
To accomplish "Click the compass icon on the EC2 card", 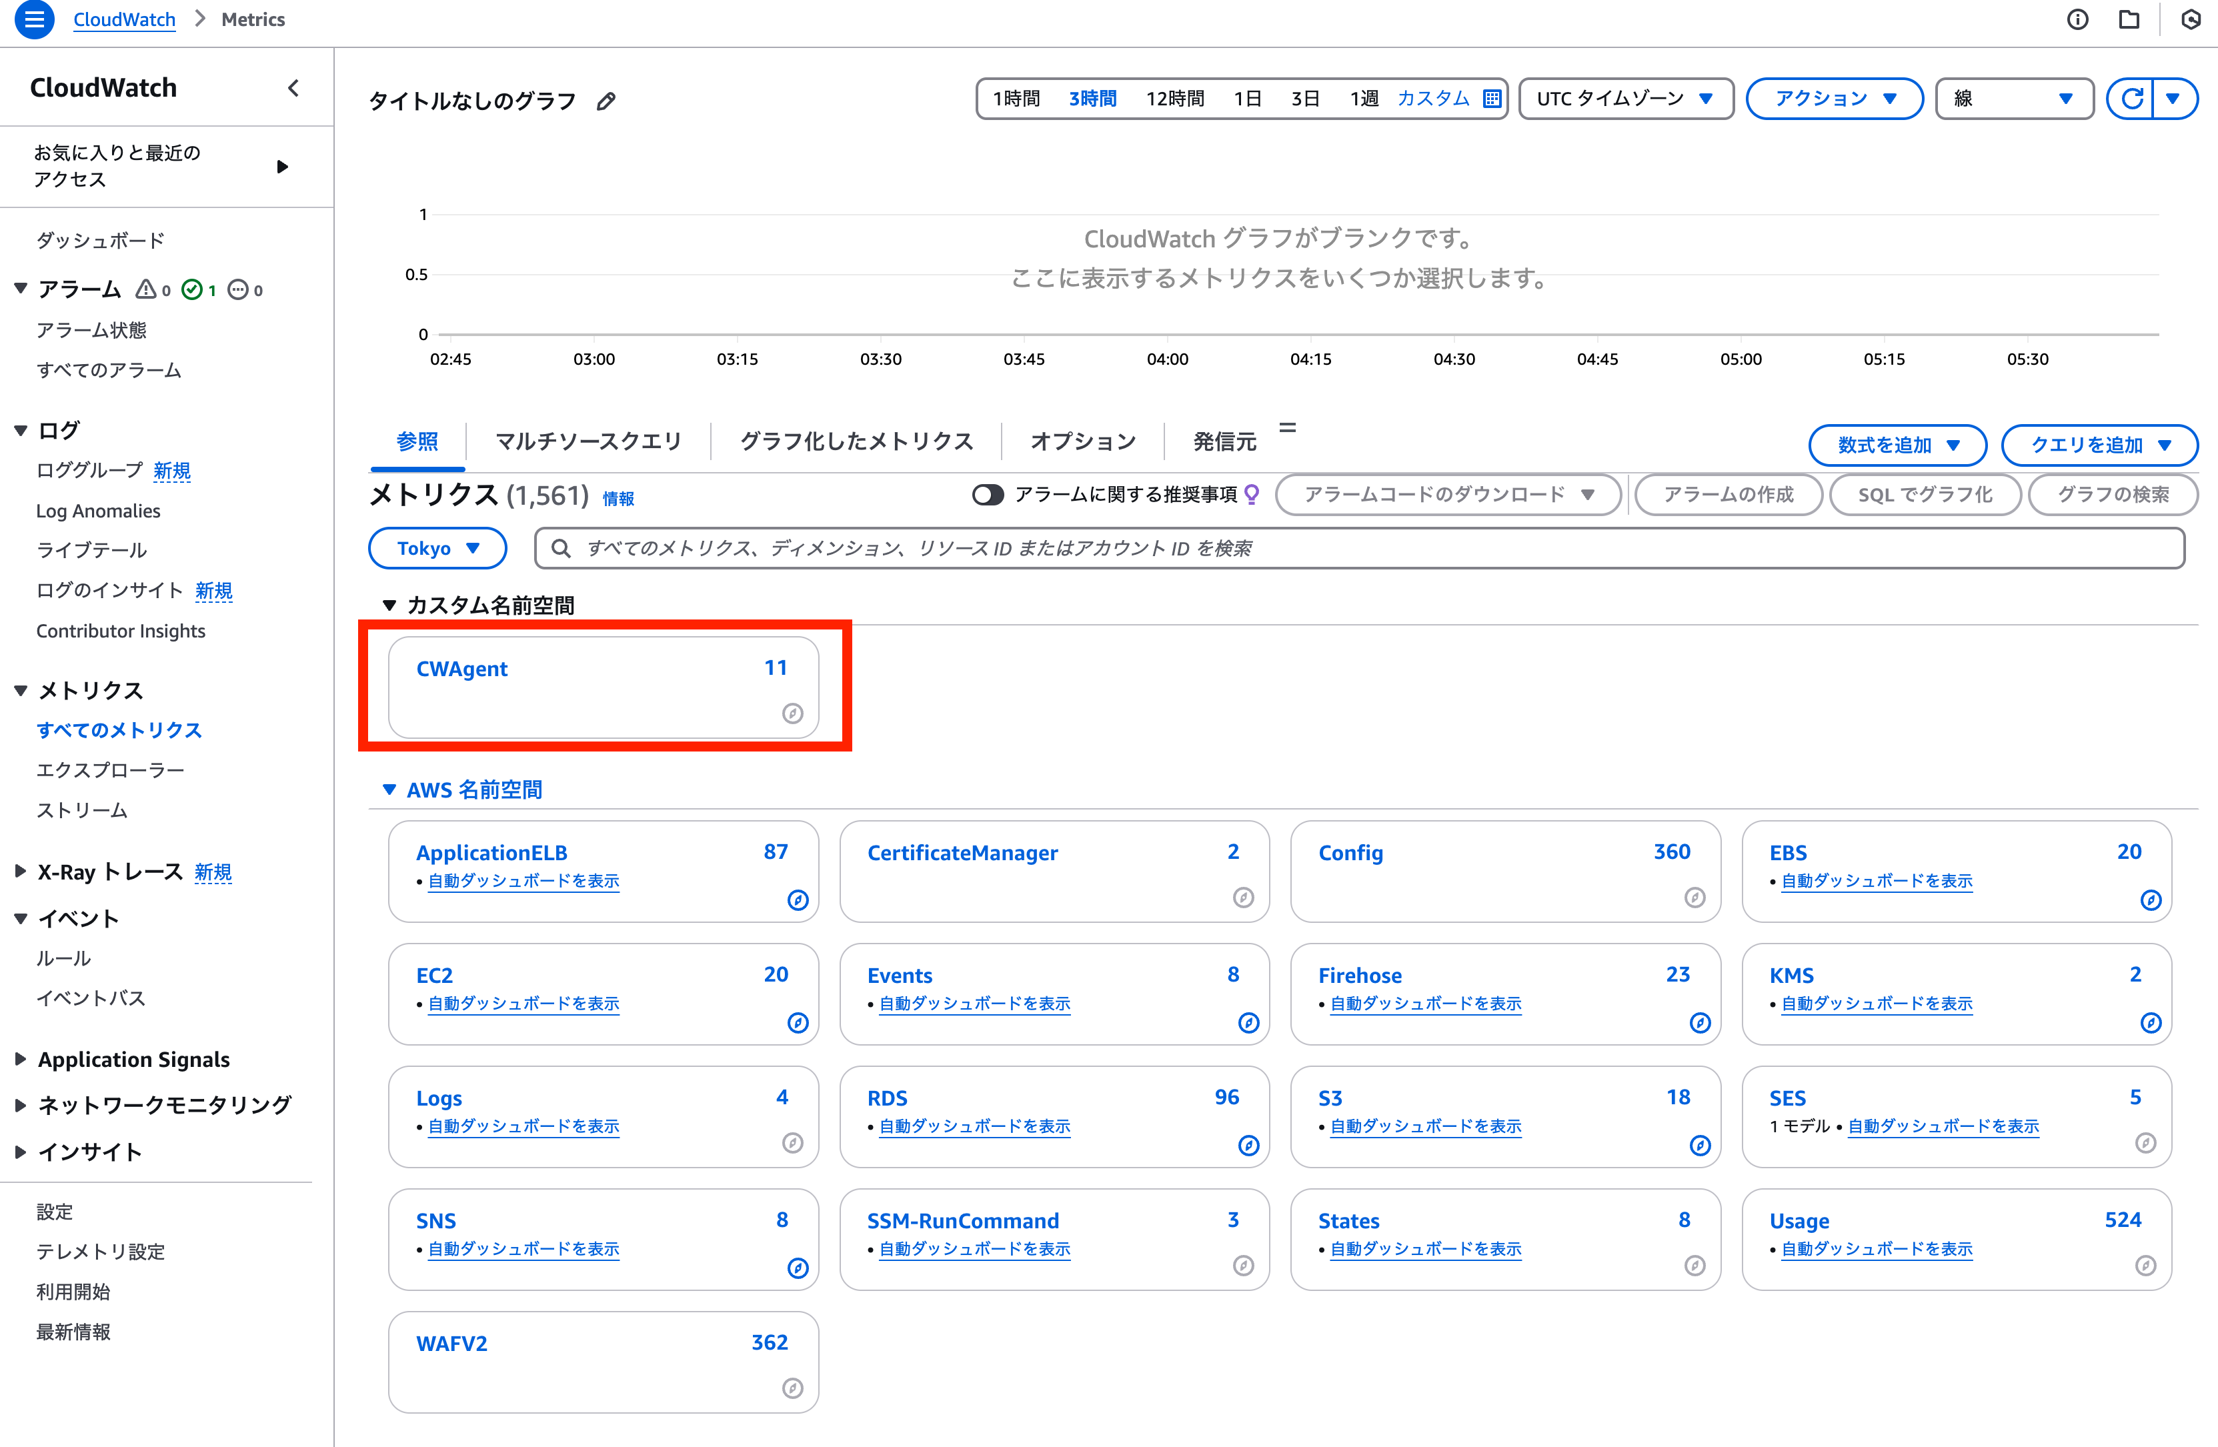I will pyautogui.click(x=798, y=1023).
